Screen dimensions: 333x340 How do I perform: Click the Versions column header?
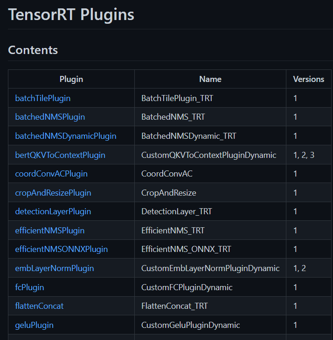(308, 79)
